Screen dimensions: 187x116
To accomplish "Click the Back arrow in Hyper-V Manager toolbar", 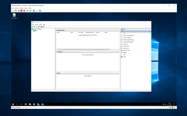I will click(32, 27).
